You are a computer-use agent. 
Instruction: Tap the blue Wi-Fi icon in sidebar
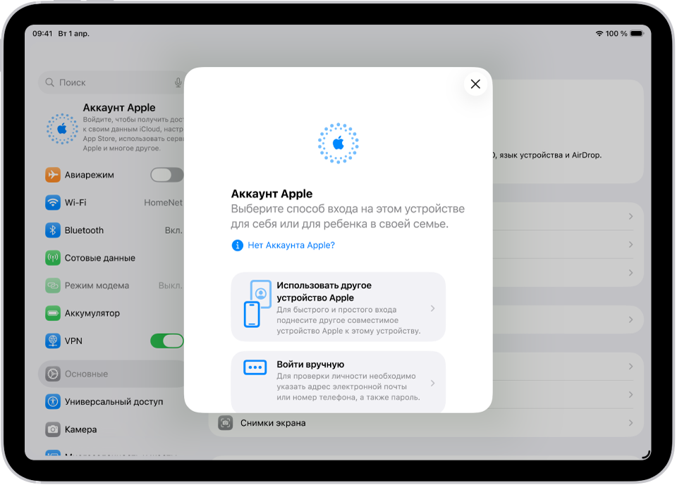[x=53, y=203]
